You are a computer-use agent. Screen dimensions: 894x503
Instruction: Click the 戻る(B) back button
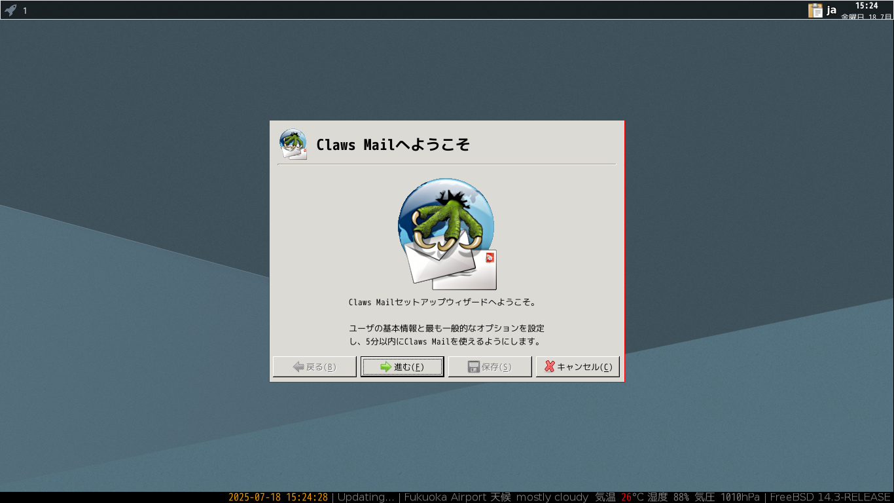pos(315,367)
